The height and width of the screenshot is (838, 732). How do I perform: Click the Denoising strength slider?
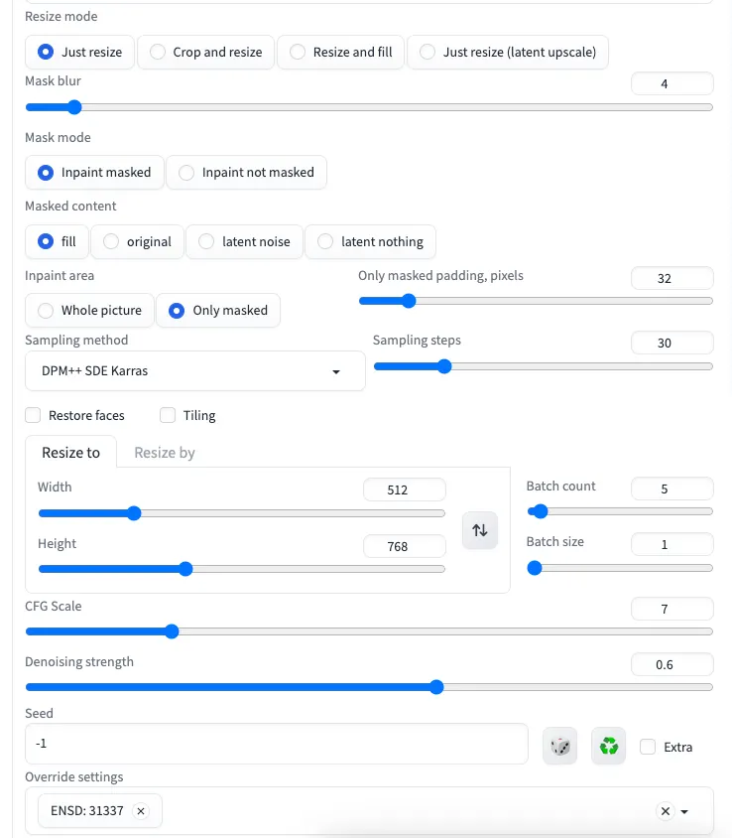[x=368, y=687]
